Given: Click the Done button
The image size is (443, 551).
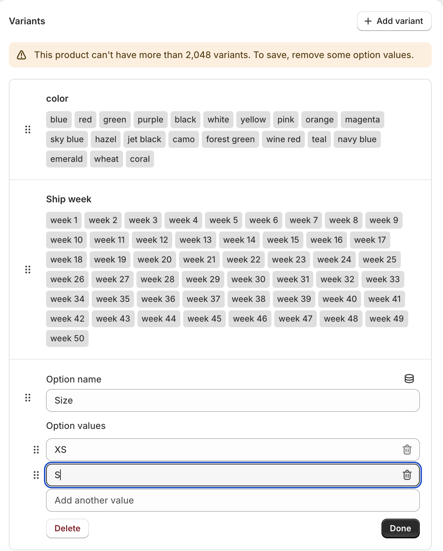Looking at the screenshot, I should coord(400,528).
